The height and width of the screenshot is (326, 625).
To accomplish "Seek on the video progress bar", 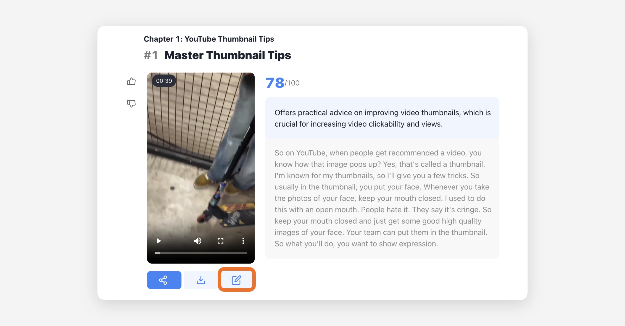I will point(201,253).
